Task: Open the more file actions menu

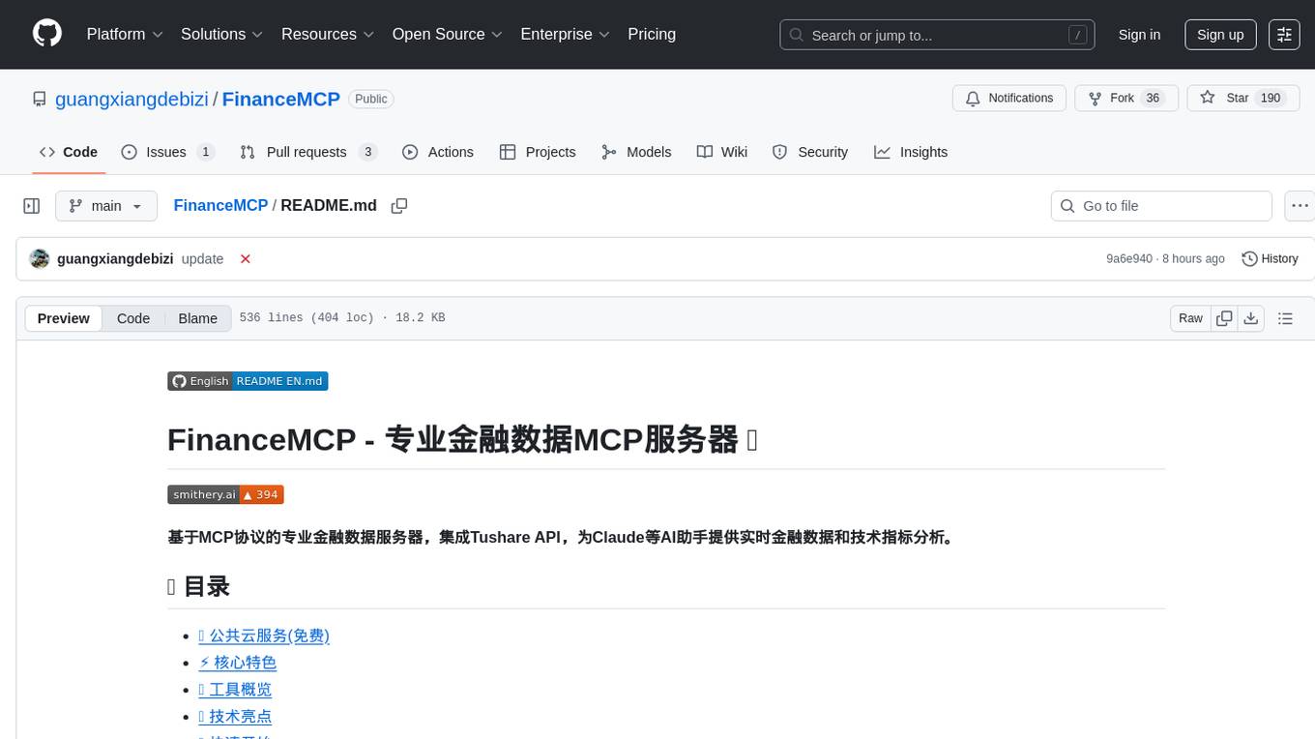Action: point(1300,206)
